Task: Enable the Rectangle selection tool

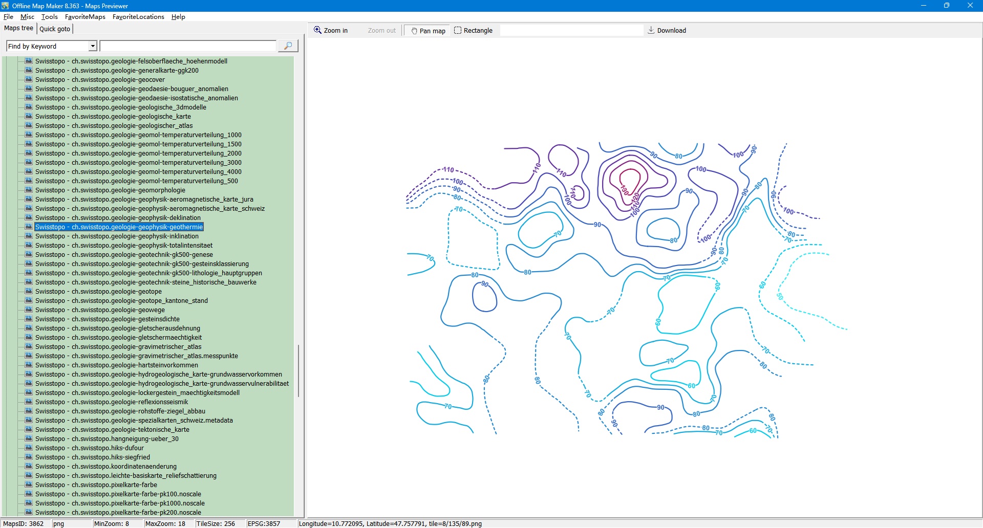Action: 458,31
